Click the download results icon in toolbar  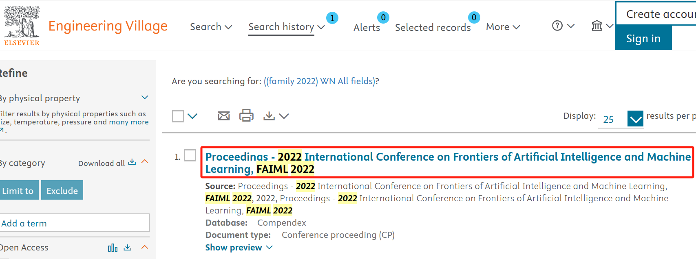tap(269, 116)
